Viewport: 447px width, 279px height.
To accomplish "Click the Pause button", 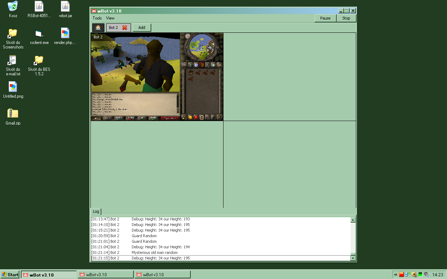I will [x=325, y=18].
